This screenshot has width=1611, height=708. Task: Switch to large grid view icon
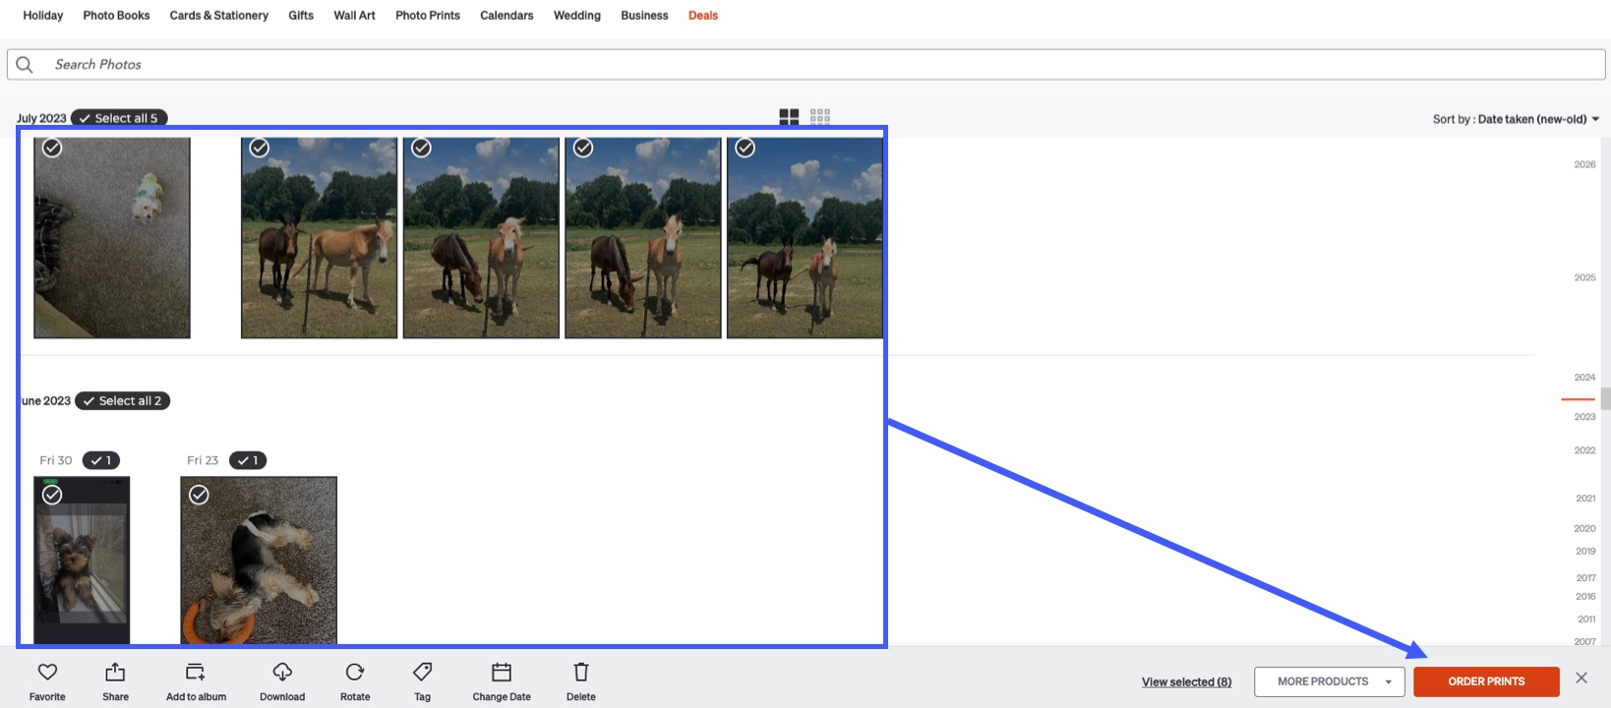pos(789,117)
